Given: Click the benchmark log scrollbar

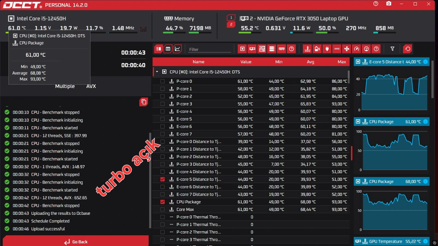Looking at the screenshot, I should (150, 180).
